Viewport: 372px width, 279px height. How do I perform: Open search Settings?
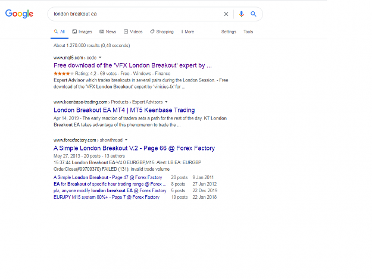[x=229, y=32]
